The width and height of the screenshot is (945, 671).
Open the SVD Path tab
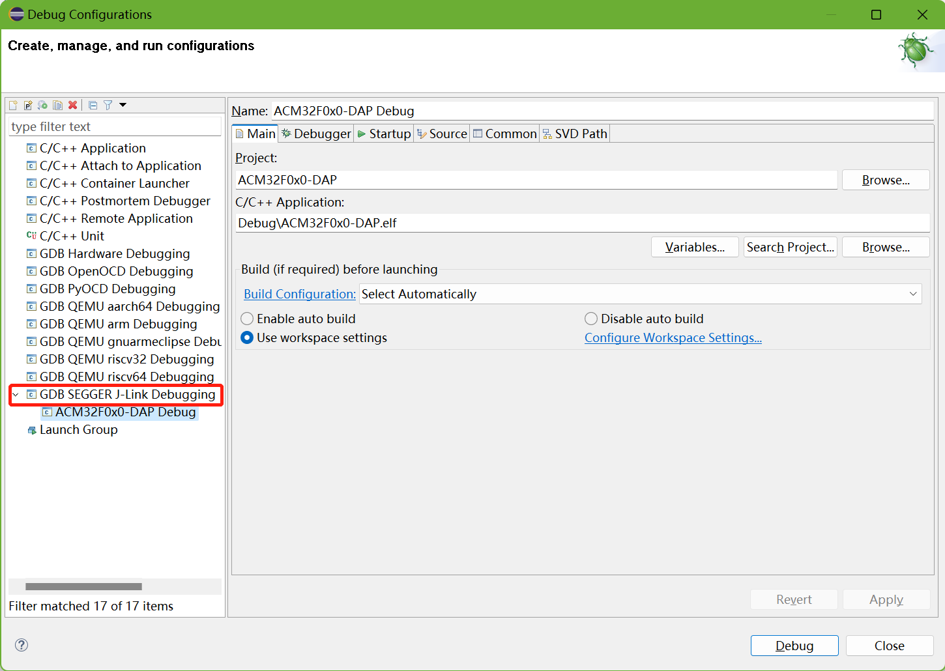pyautogui.click(x=574, y=134)
